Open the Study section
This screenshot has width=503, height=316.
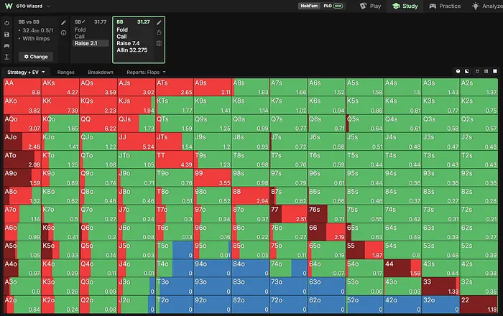[405, 6]
